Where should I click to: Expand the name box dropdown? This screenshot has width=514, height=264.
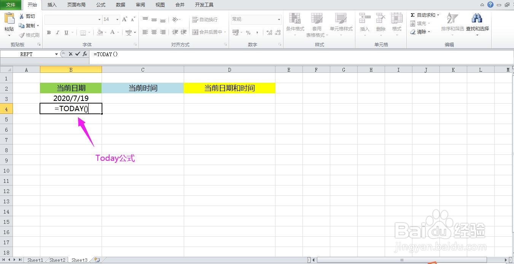point(56,54)
